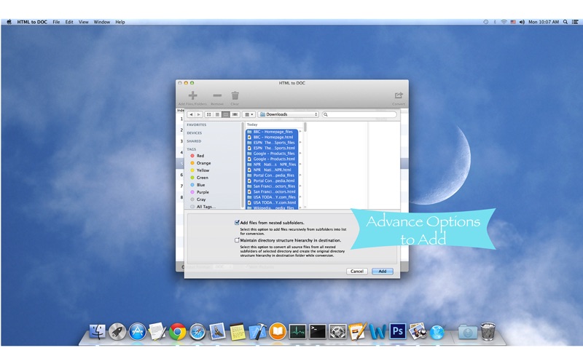Switch file dialog to cover flow view
This screenshot has height=364, width=583.
235,114
